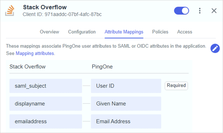The width and height of the screenshot is (223, 133).
Task: Switch to the Overview tab
Action: point(49,32)
